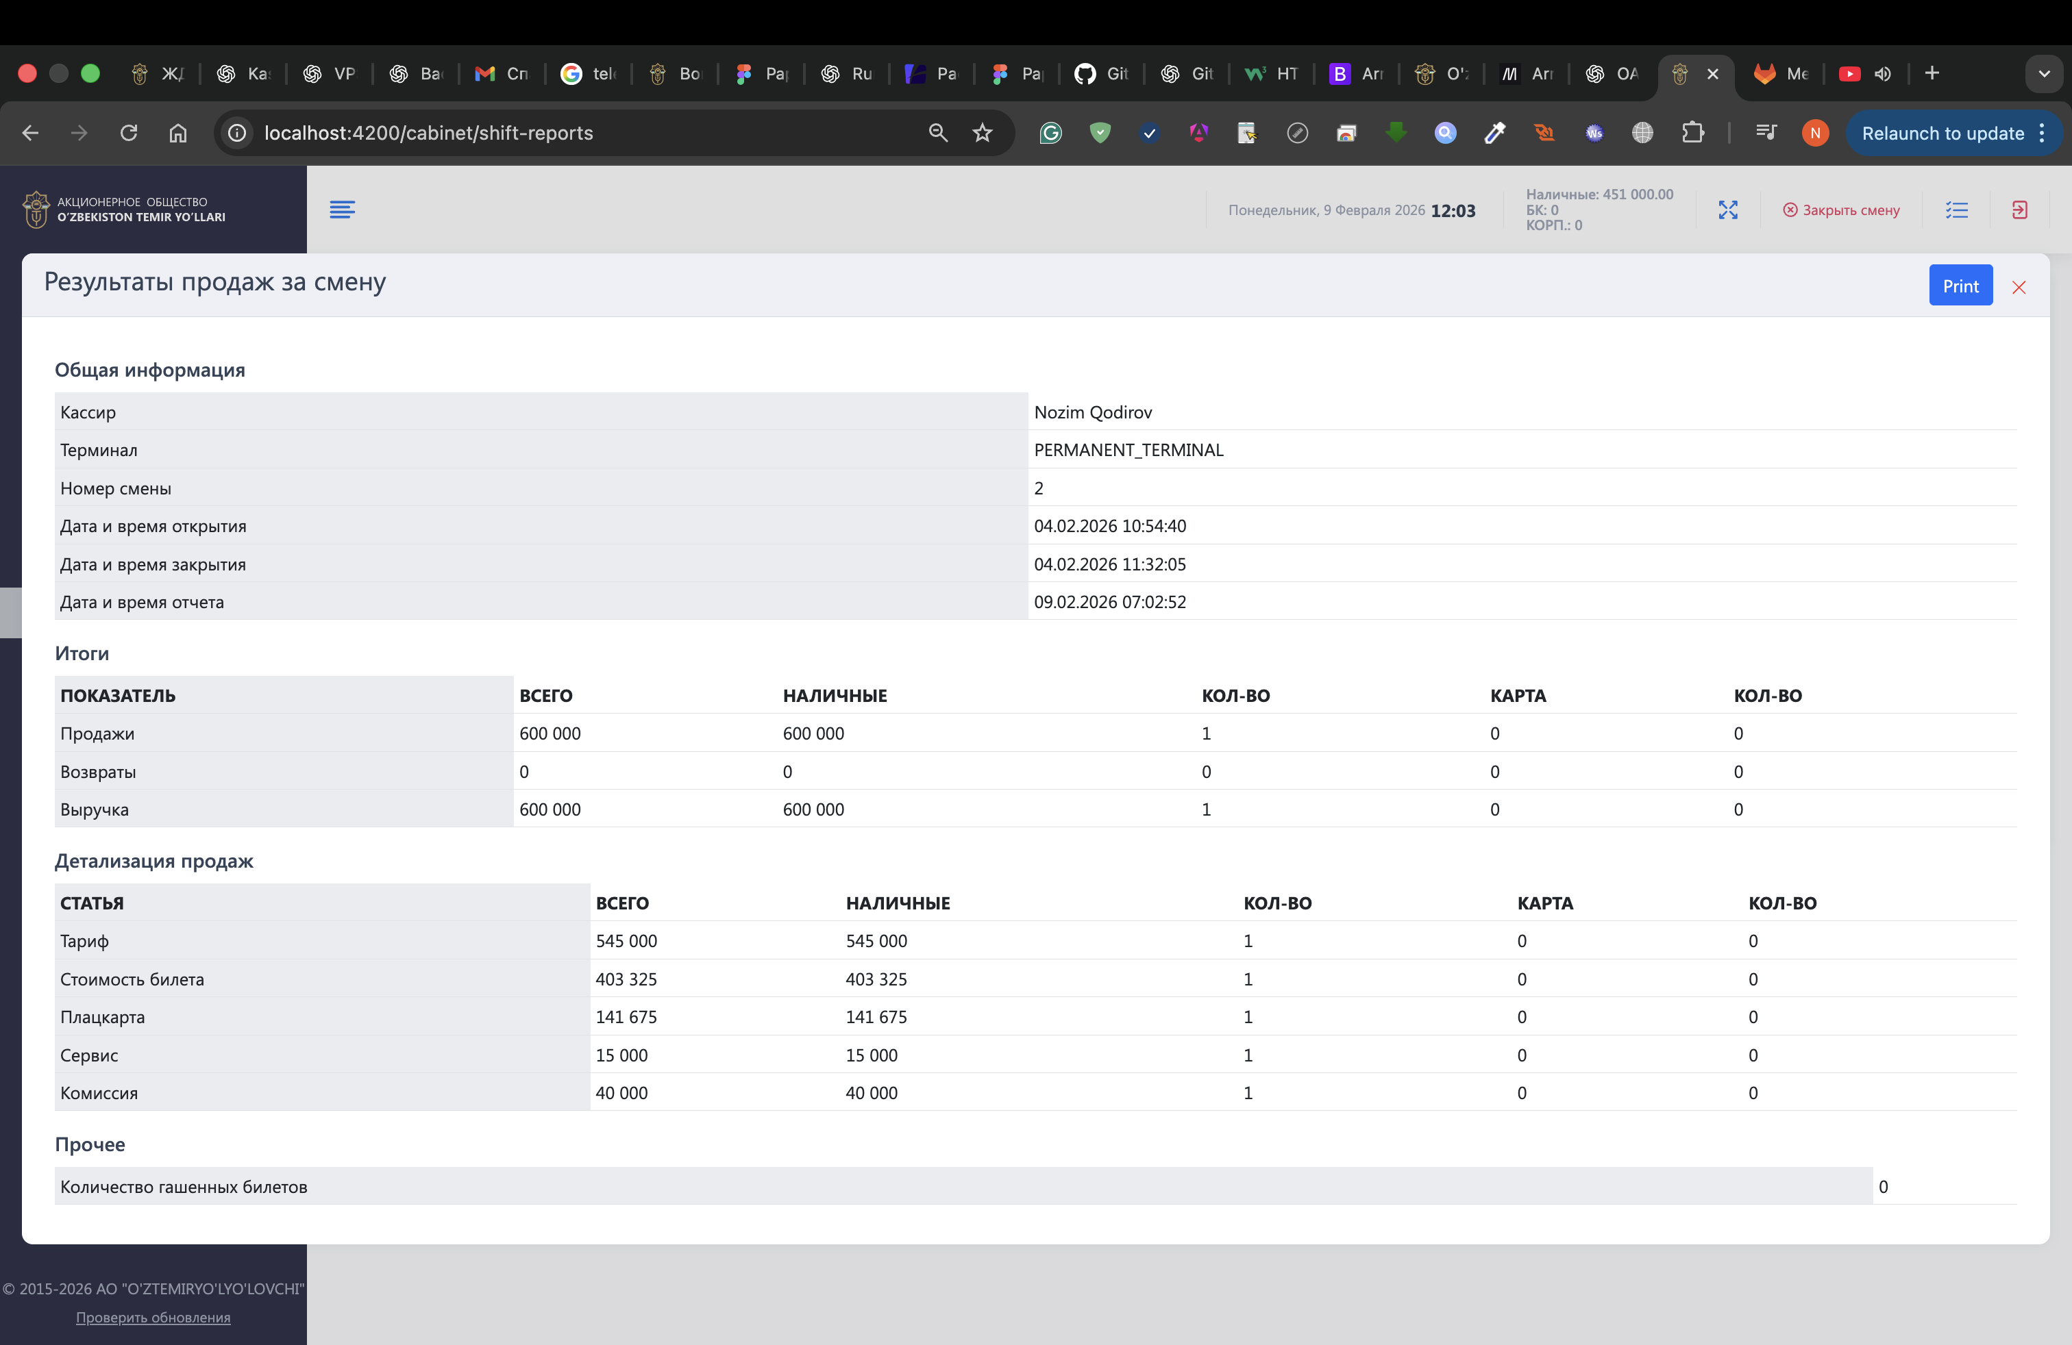Click Проверить обновления link
2072x1345 pixels.
153,1317
